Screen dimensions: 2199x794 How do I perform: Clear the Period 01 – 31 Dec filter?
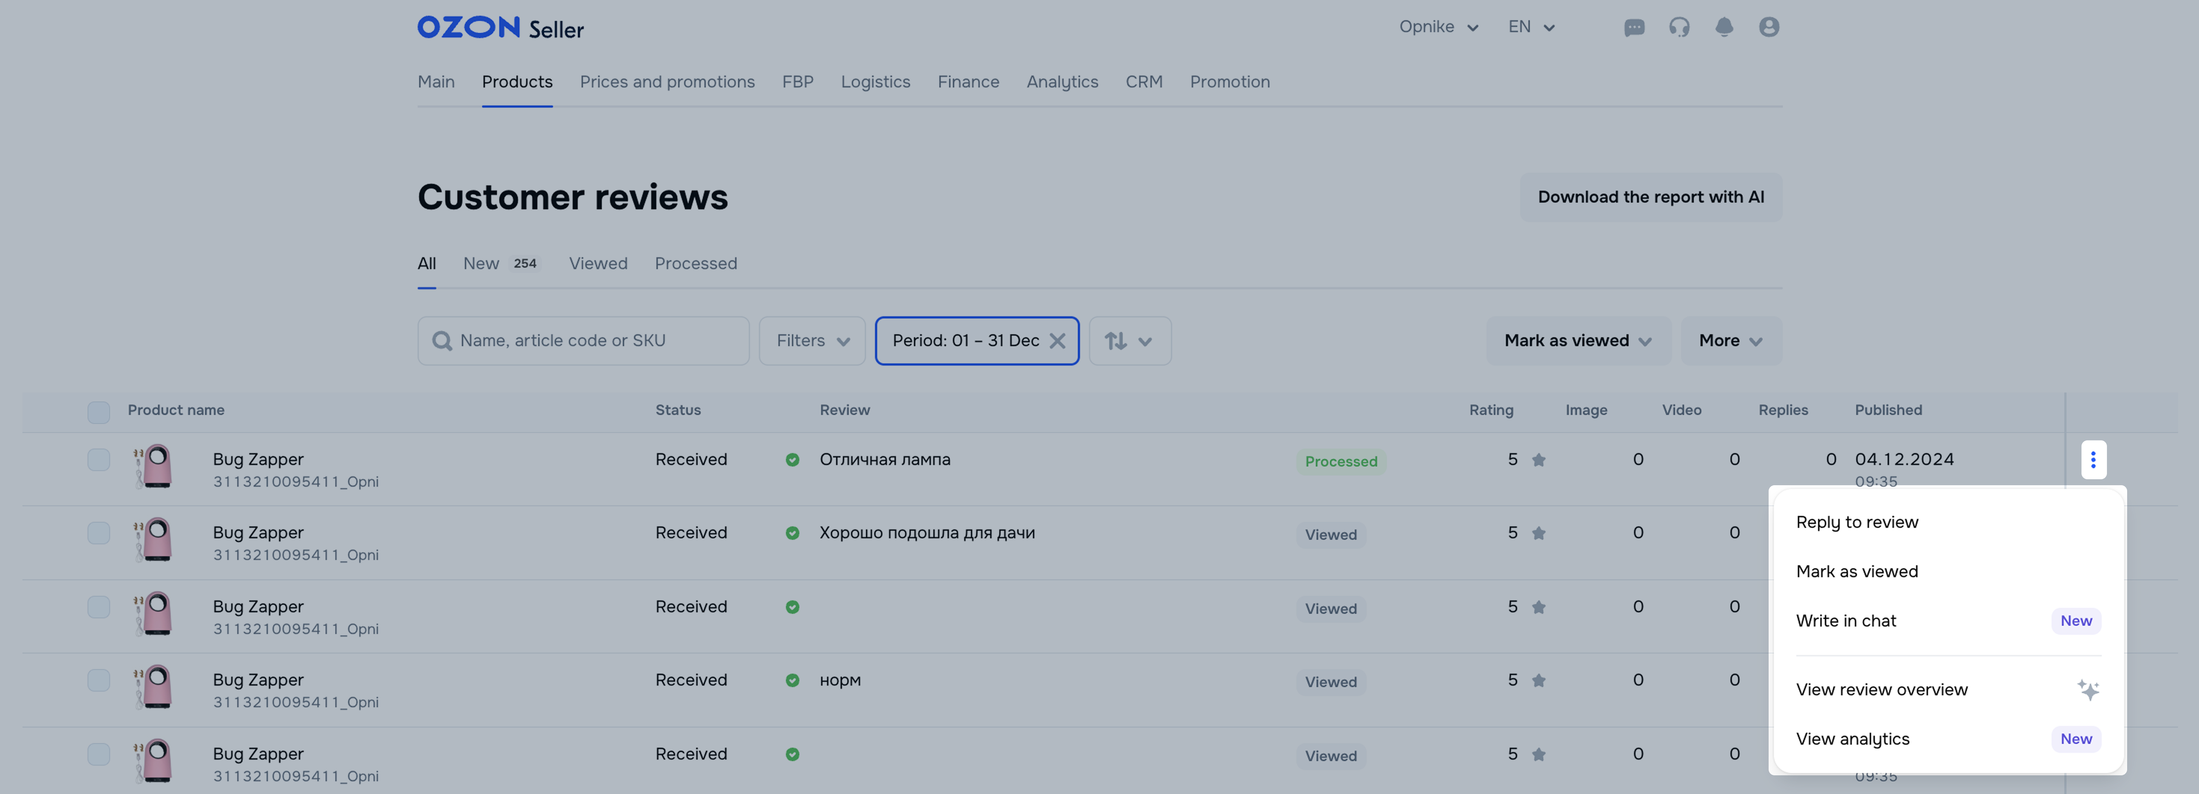pos(1057,341)
